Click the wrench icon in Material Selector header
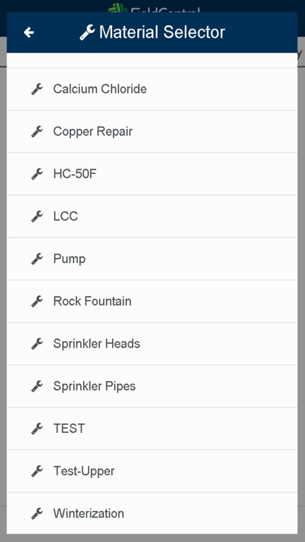The image size is (305, 542). coord(87,33)
